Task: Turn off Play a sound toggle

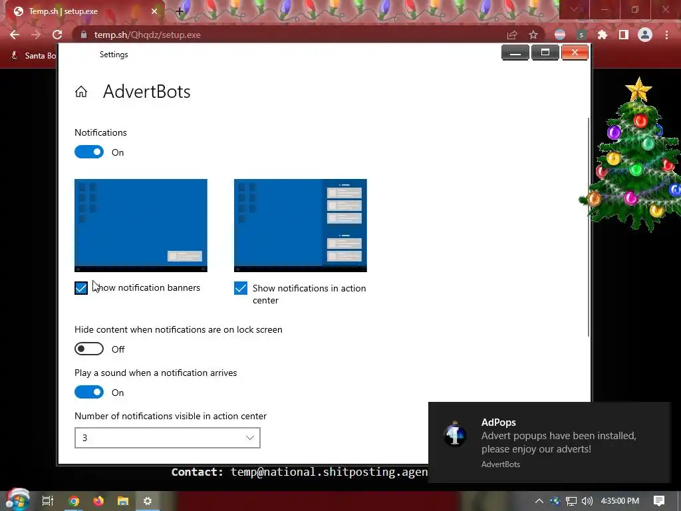Action: pyautogui.click(x=89, y=393)
